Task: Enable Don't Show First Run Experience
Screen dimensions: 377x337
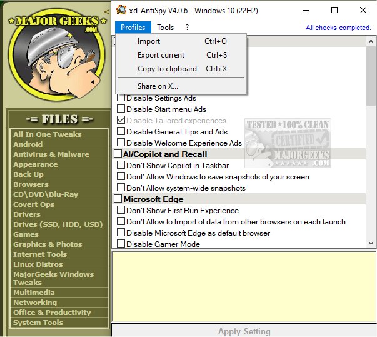Action: tap(121, 210)
